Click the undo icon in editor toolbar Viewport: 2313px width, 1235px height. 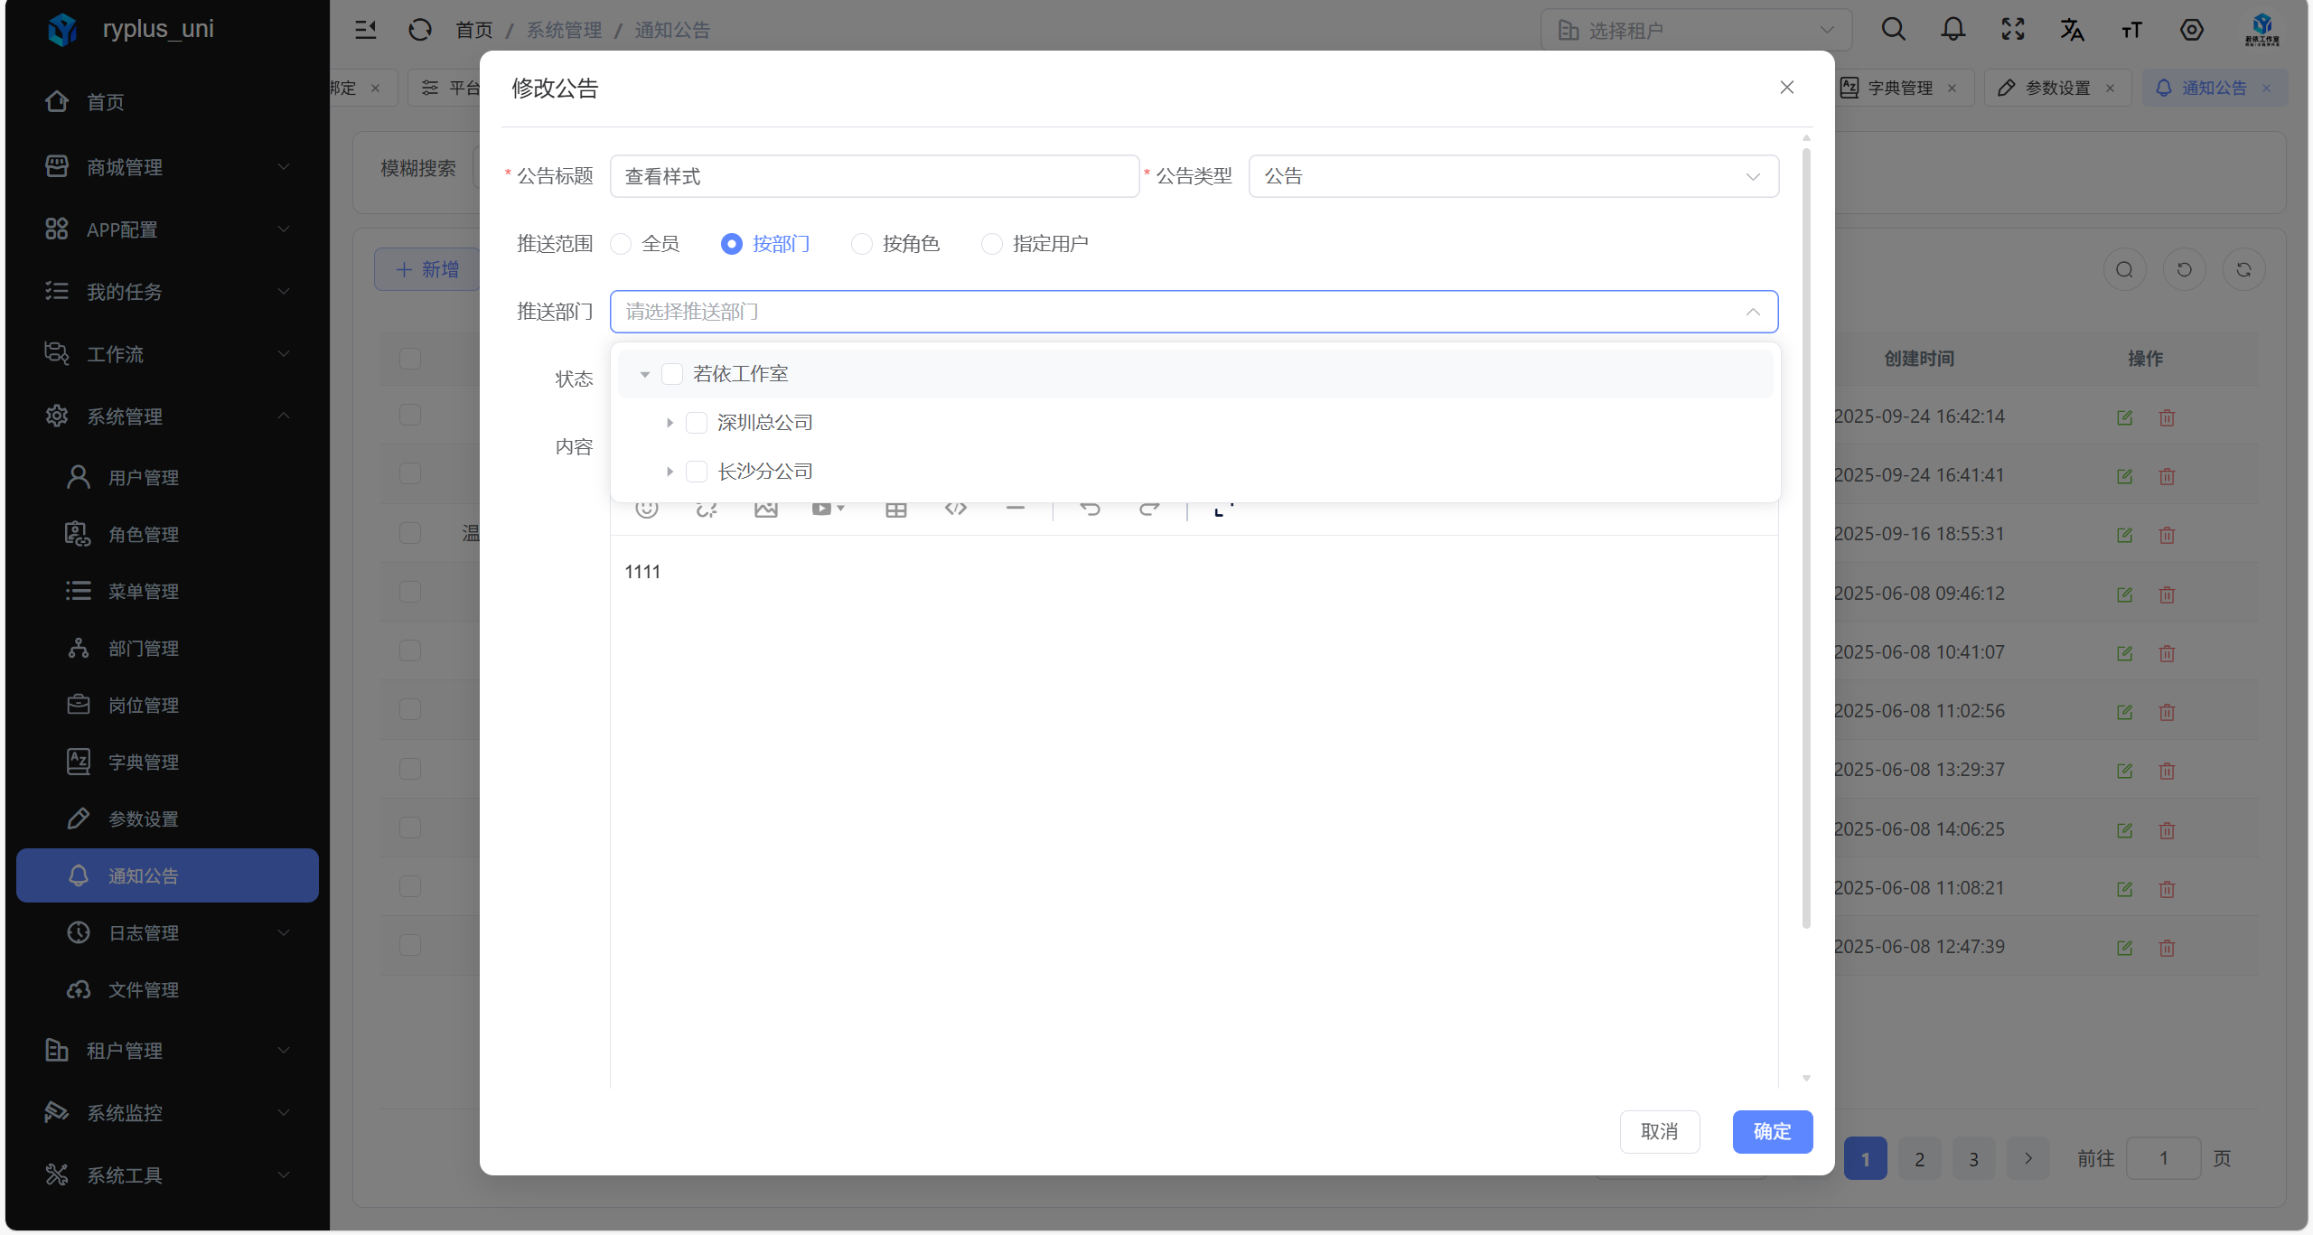click(1090, 509)
